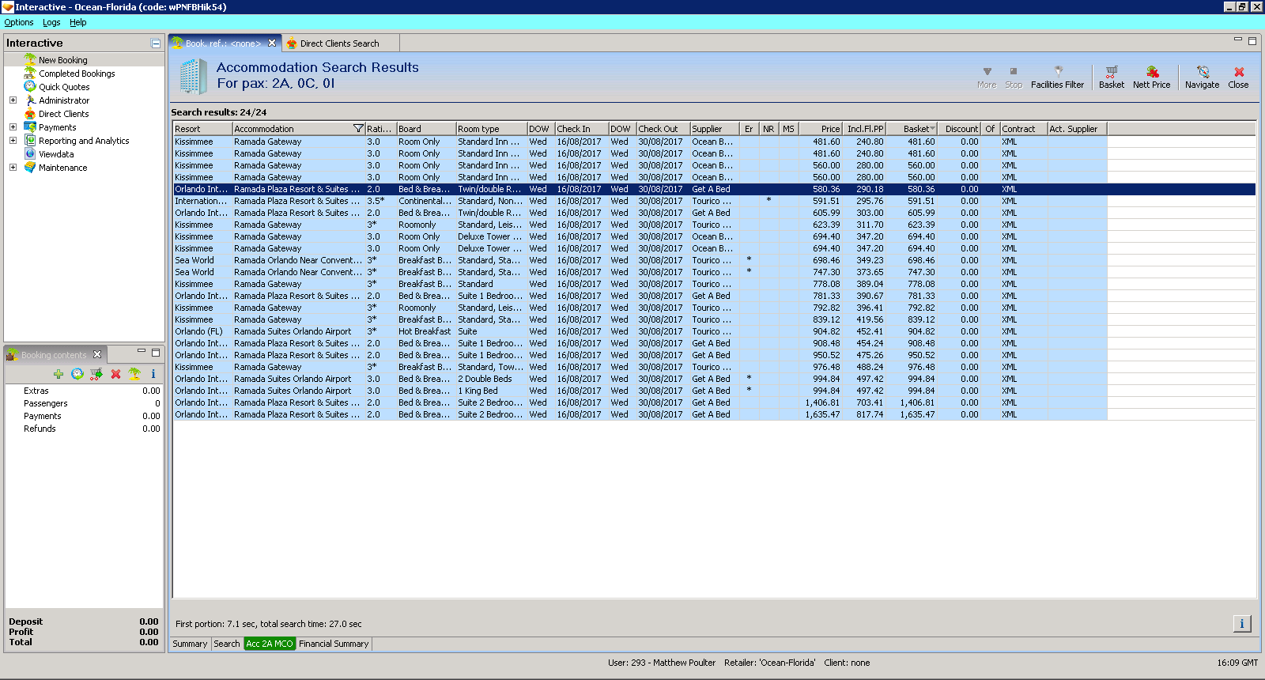Open Completed Bookings in sidebar
This screenshot has width=1265, height=680.
(77, 74)
